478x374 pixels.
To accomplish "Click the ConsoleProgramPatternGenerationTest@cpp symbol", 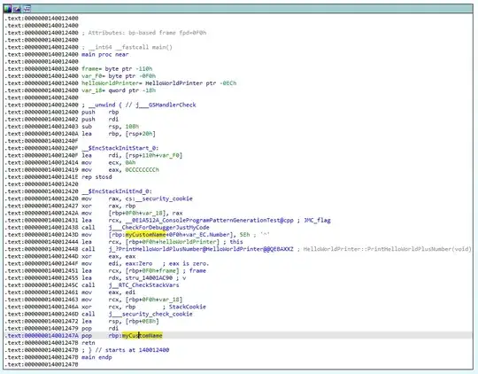I will tap(210, 220).
